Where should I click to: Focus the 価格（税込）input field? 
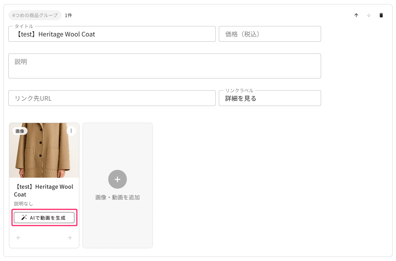[x=269, y=34]
